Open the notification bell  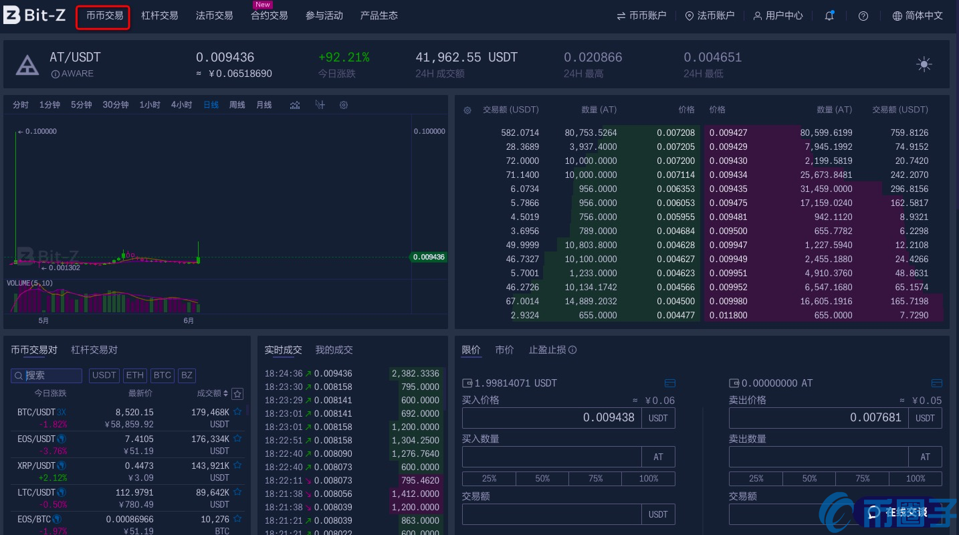point(829,15)
